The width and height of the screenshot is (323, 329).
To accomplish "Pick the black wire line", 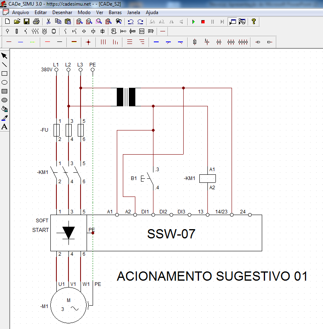I will click(x=60, y=42).
